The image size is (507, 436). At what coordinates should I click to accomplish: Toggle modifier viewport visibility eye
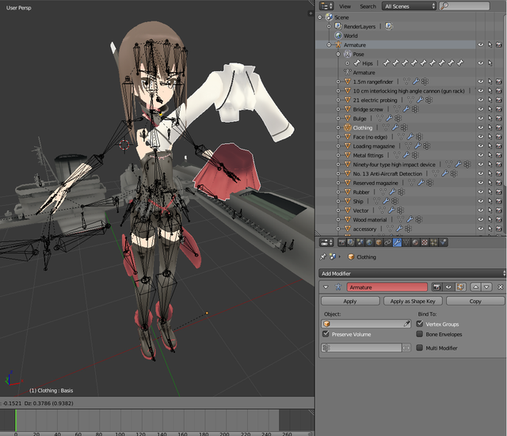[448, 286]
